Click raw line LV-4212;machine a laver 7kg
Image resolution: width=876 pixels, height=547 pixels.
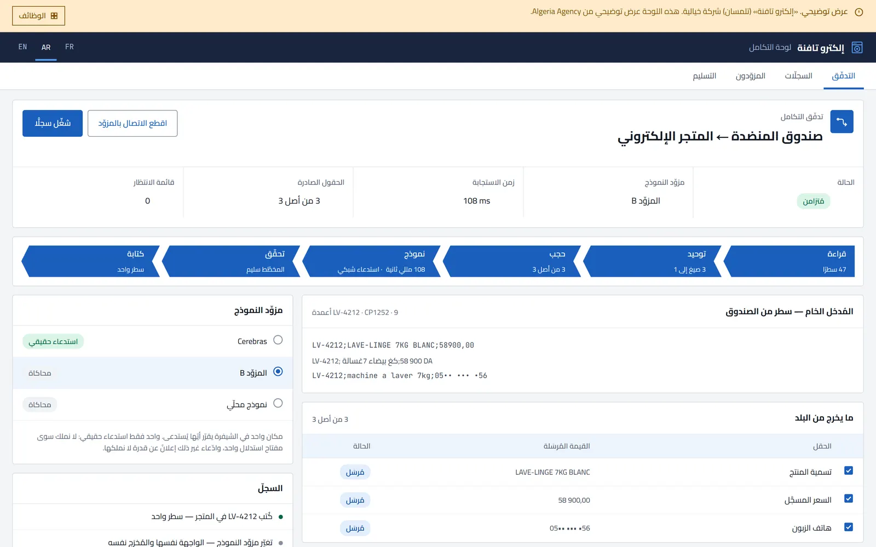400,376
